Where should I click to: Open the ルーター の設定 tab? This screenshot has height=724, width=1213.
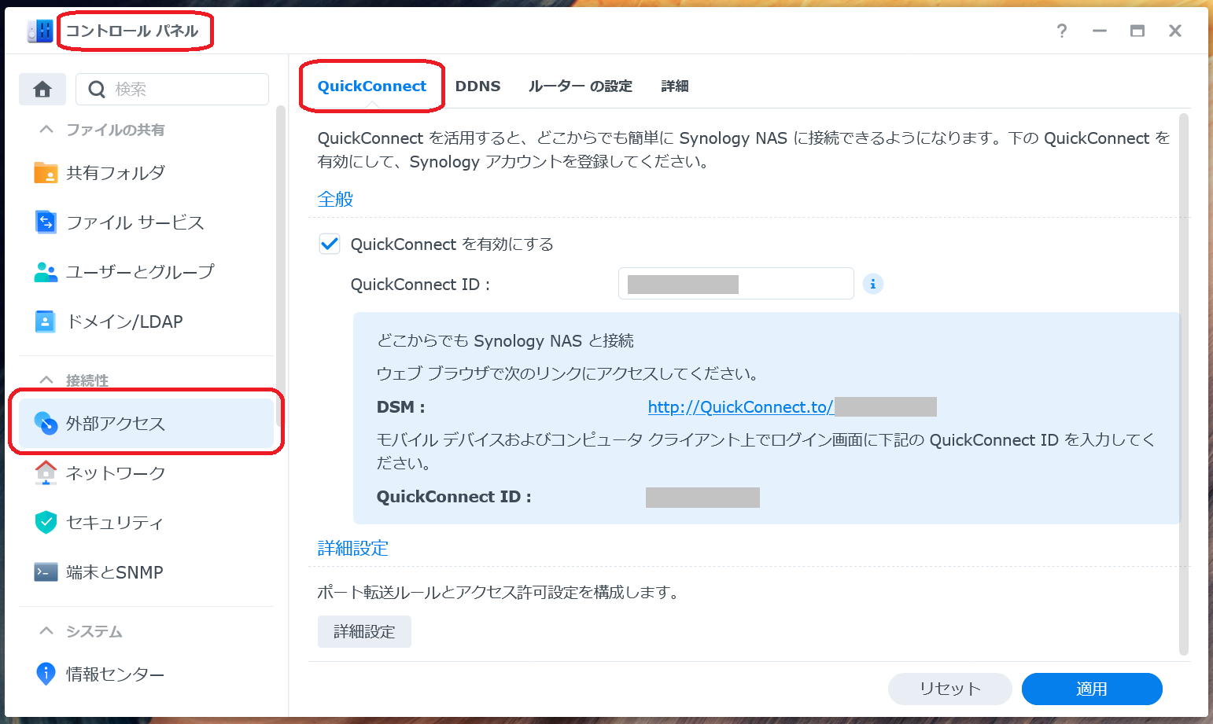click(581, 86)
